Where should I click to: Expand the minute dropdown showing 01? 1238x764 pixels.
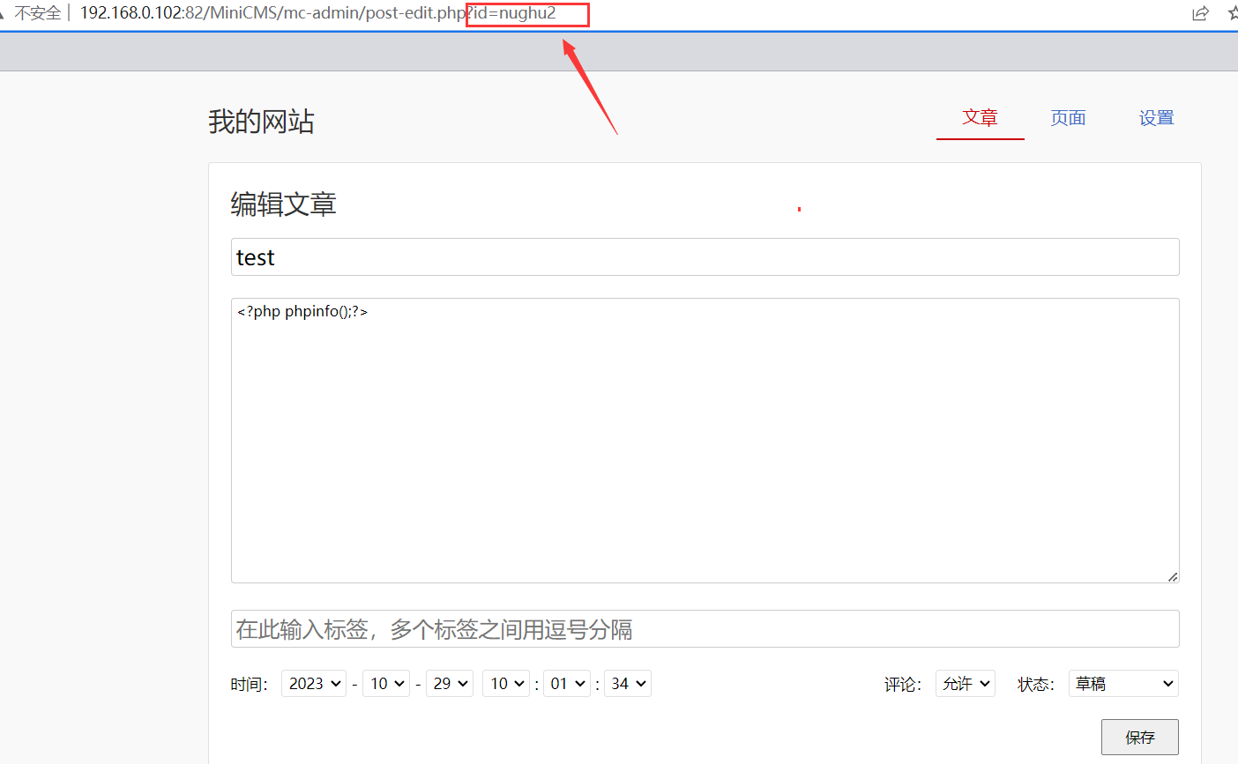pos(567,684)
